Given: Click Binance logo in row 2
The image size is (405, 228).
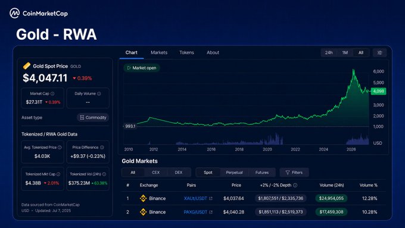Looking at the screenshot, I should (143, 212).
